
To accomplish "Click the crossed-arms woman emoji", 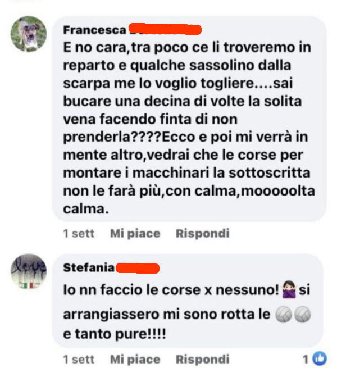I will pos(289,289).
